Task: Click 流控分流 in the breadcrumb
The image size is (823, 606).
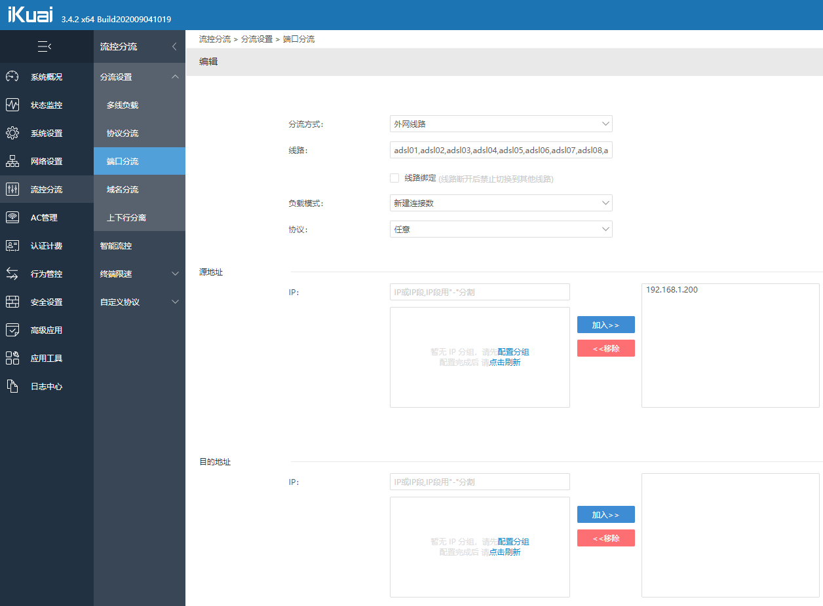Action: click(x=215, y=39)
